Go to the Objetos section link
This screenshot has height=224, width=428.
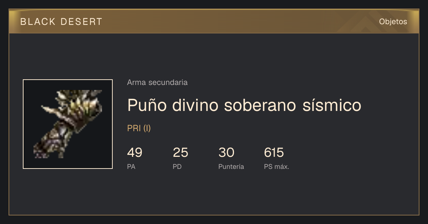click(x=393, y=22)
